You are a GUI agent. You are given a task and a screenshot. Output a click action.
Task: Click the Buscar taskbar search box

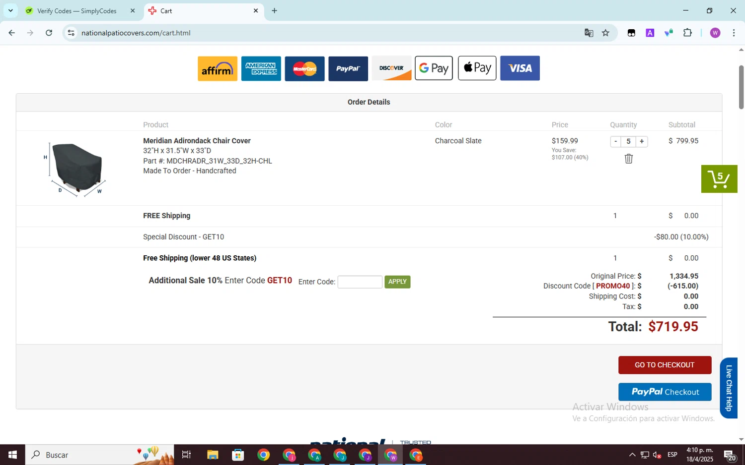point(99,455)
